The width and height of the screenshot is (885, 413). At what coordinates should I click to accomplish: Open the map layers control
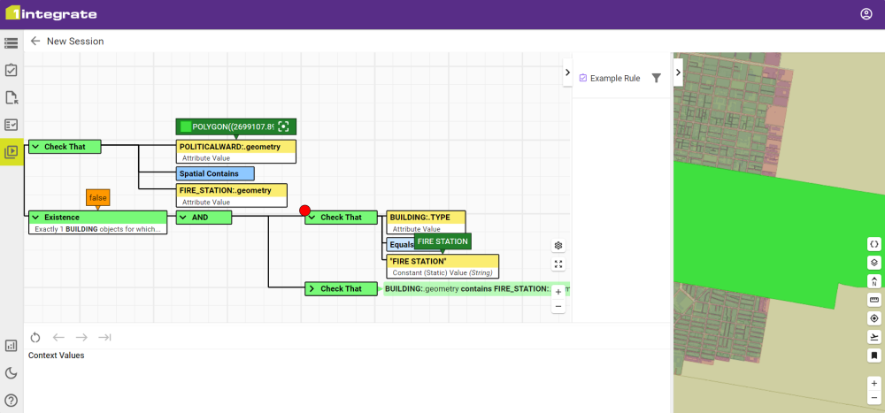coord(873,263)
